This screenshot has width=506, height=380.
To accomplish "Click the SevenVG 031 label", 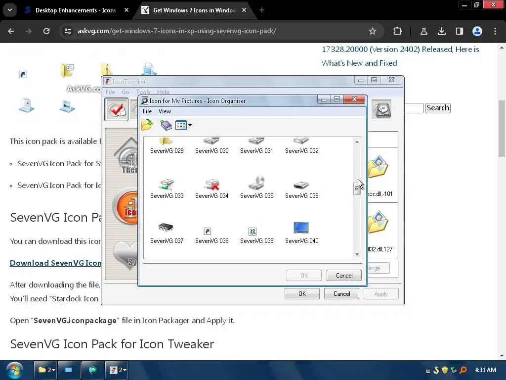I will coord(256,150).
